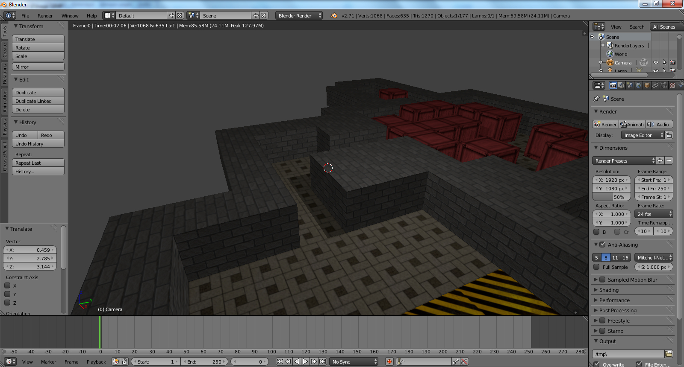Click the timeline editor type icon
Viewport: 684px width, 367px height.
tap(10, 361)
